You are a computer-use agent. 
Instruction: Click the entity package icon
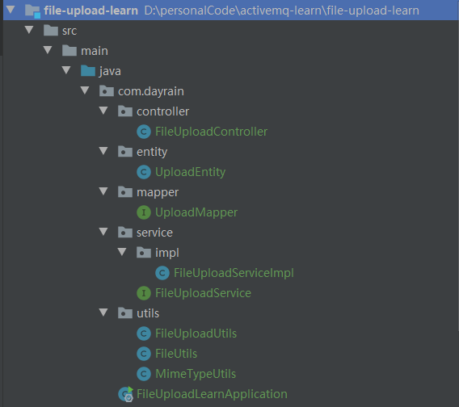click(125, 152)
